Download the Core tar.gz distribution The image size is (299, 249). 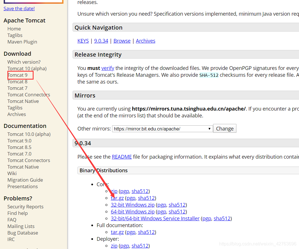pos(117,198)
